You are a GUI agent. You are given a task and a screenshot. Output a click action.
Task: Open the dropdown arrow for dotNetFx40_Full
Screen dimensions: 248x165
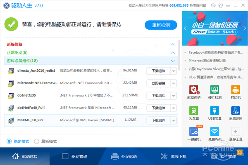[174, 108]
